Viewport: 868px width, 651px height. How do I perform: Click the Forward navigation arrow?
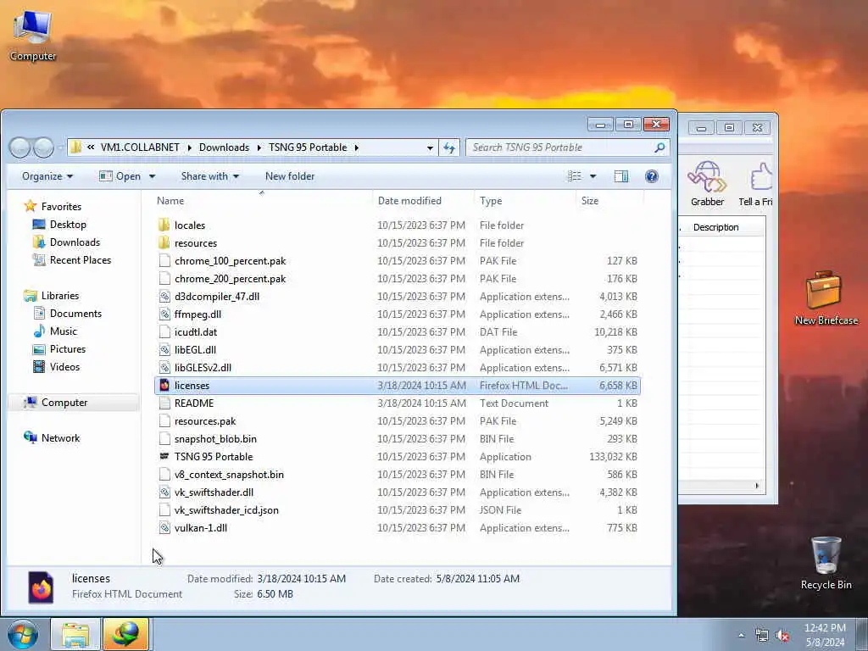[43, 147]
